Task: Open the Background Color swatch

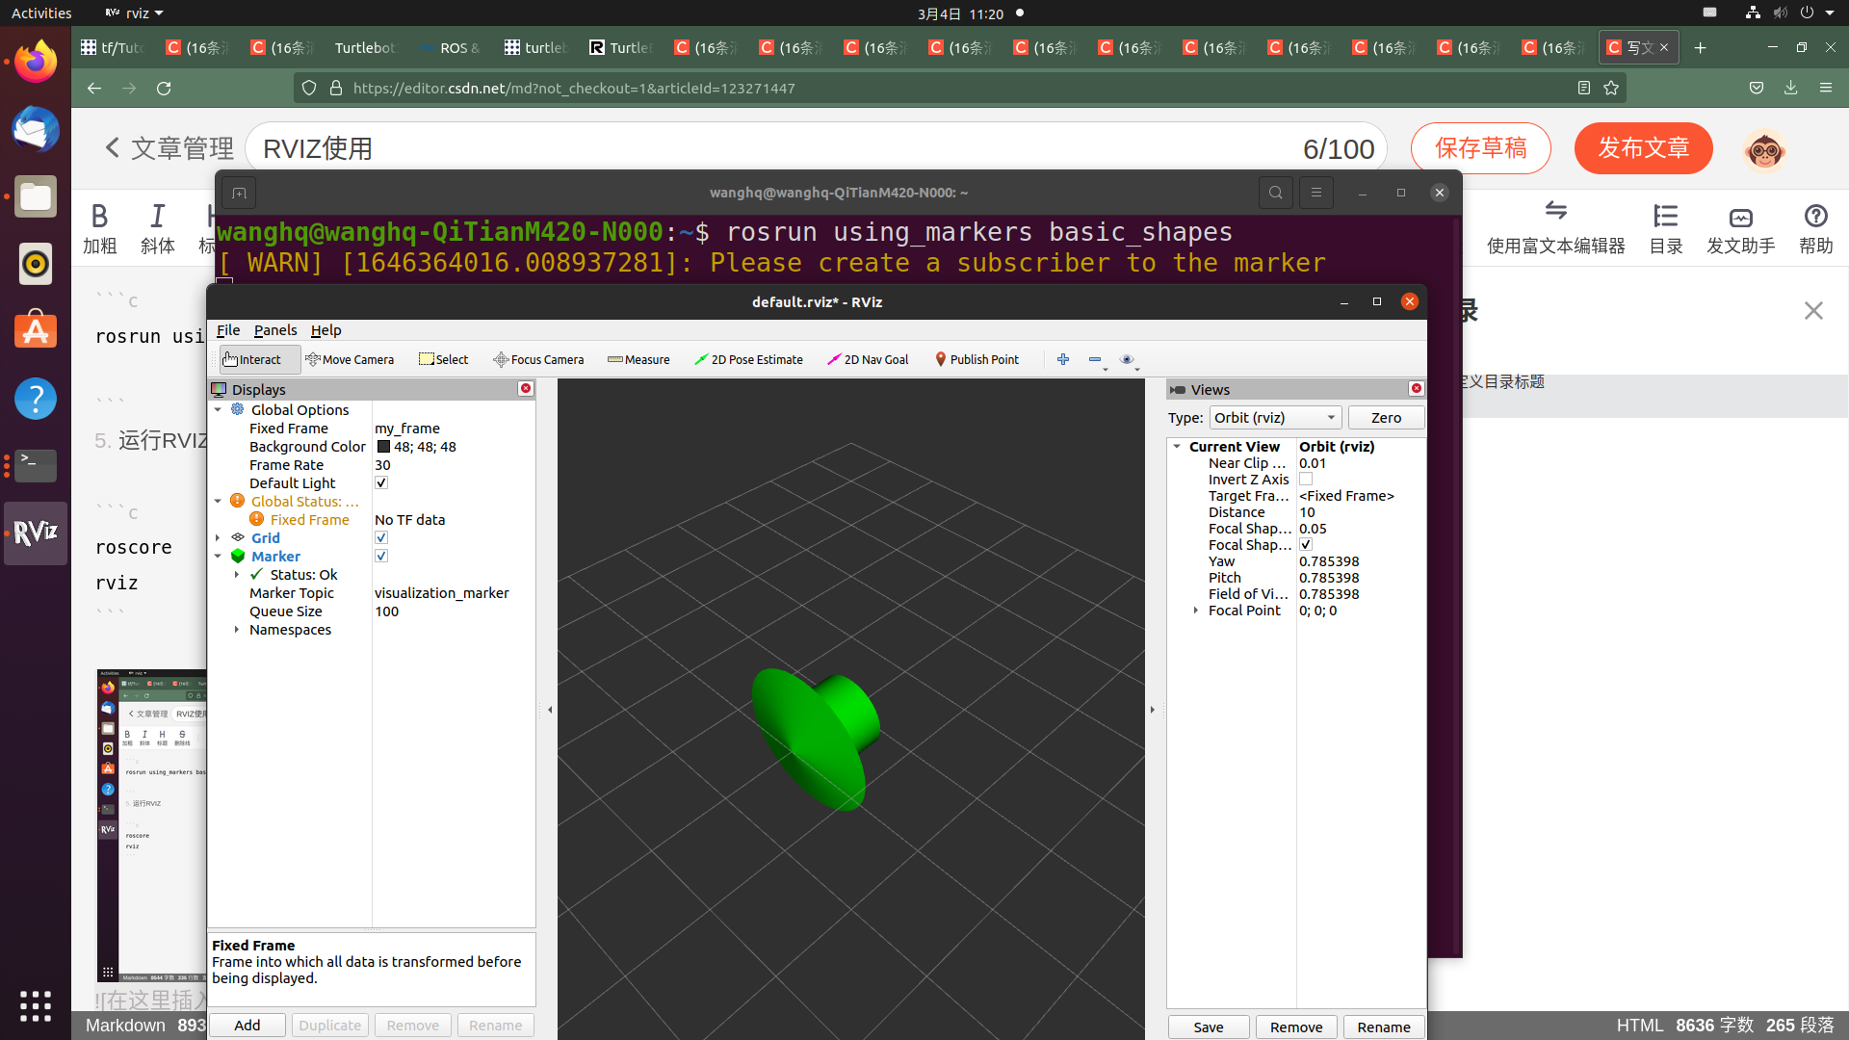Action: tap(381, 446)
